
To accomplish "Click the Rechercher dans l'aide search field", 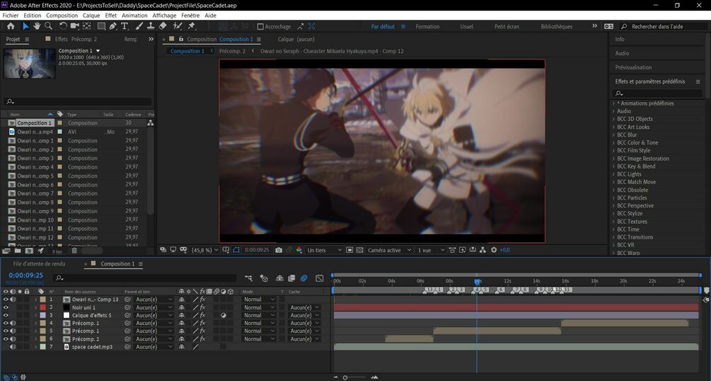I will 662,27.
